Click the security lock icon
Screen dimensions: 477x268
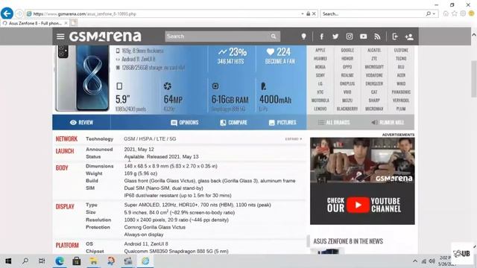(308, 13)
